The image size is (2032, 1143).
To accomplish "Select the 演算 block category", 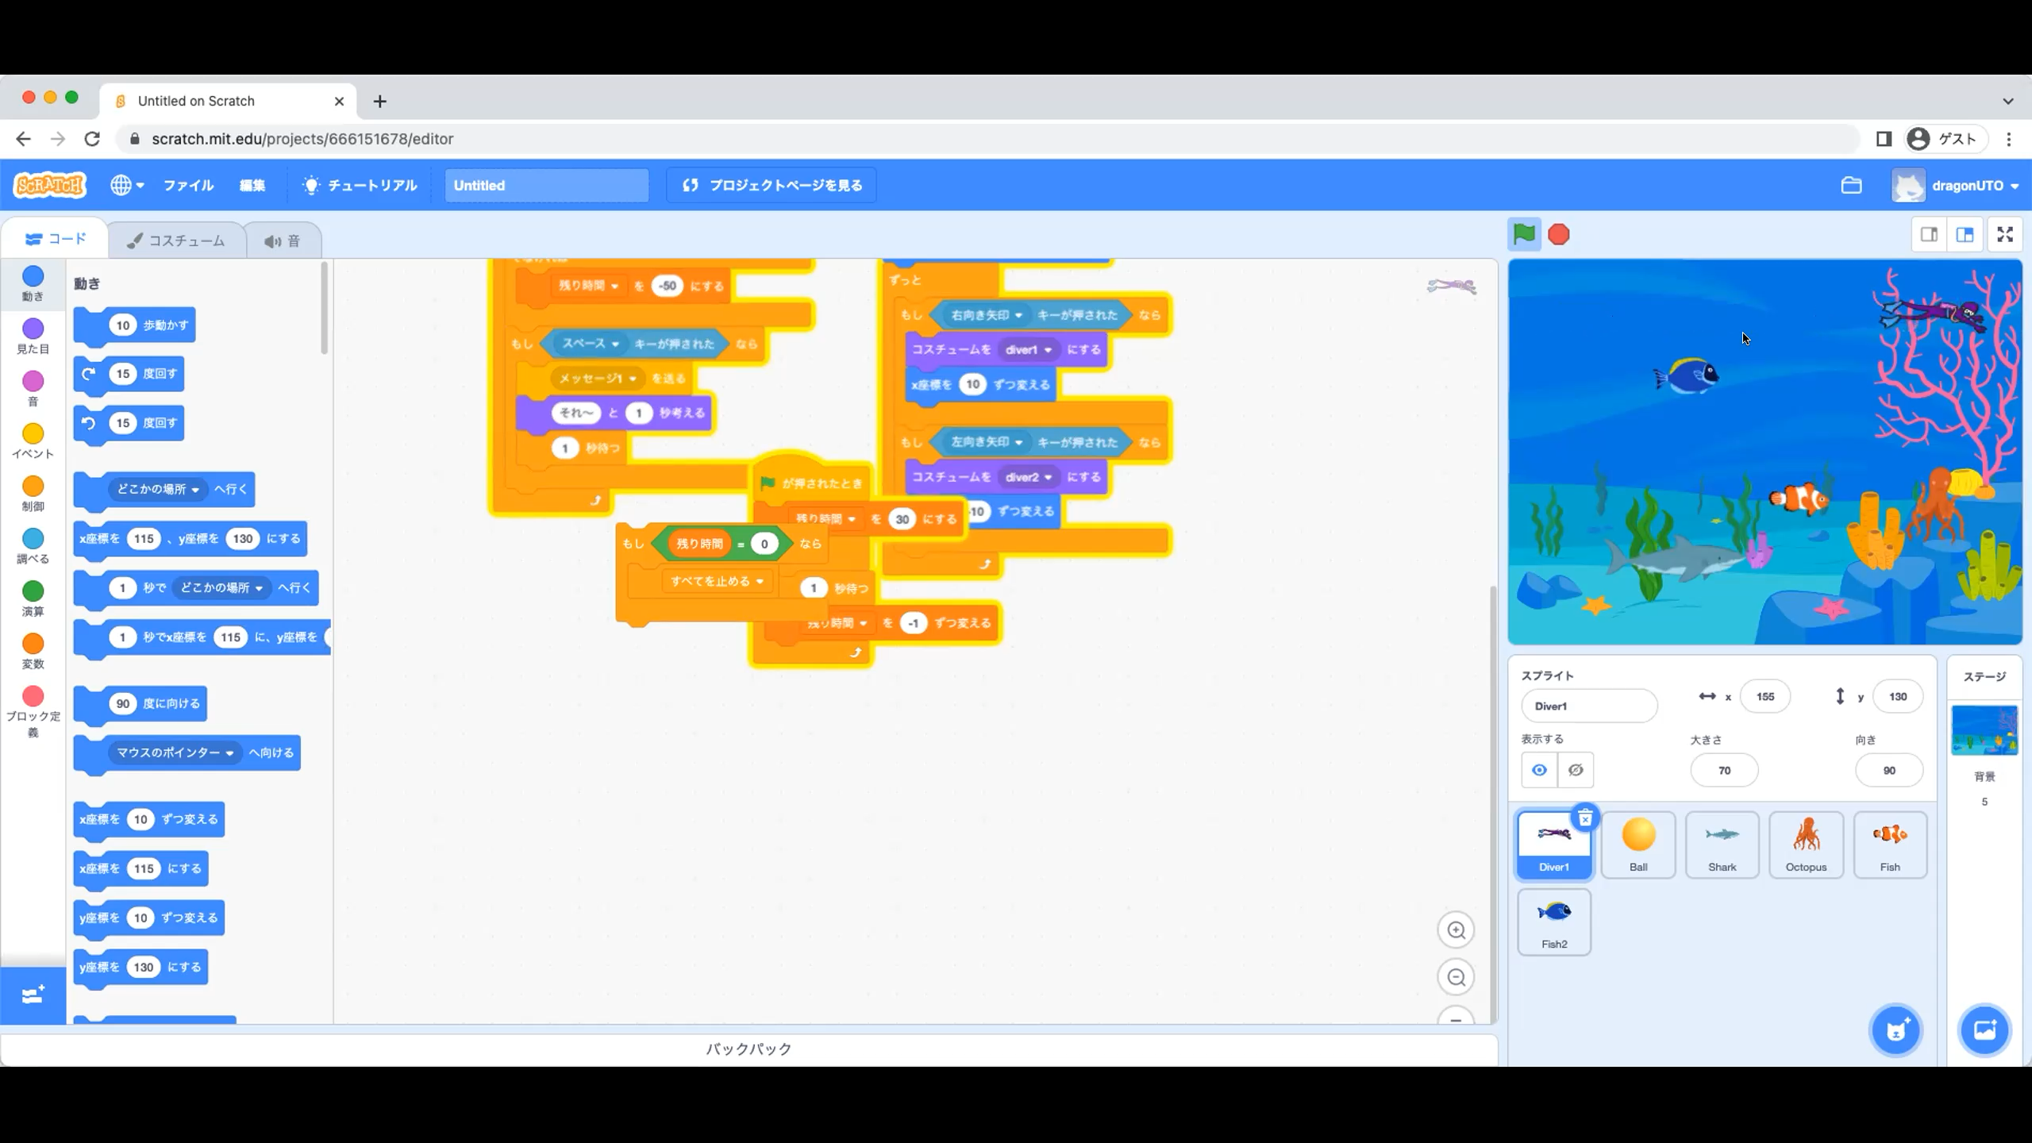I will click(x=33, y=598).
